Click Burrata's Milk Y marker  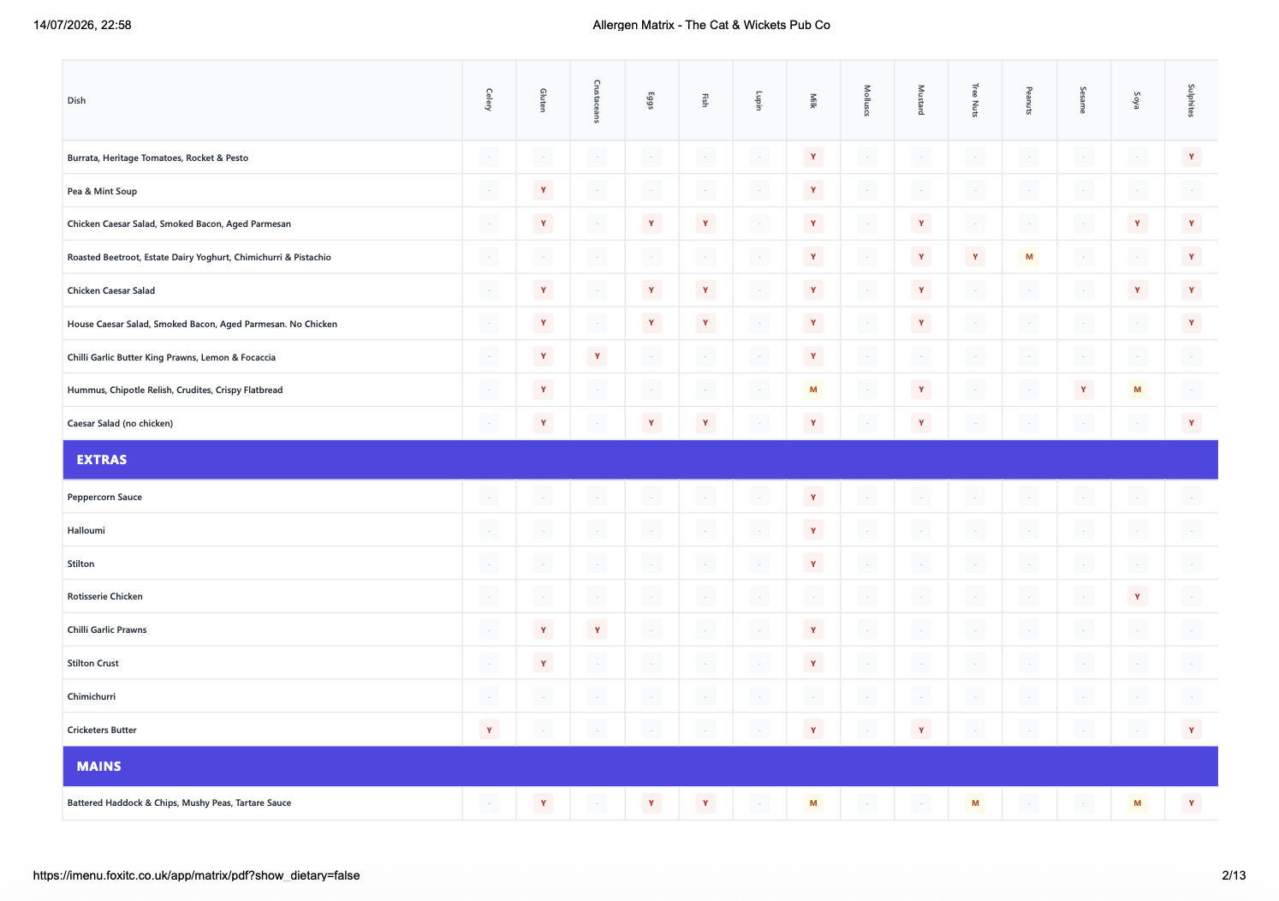pyautogui.click(x=813, y=157)
